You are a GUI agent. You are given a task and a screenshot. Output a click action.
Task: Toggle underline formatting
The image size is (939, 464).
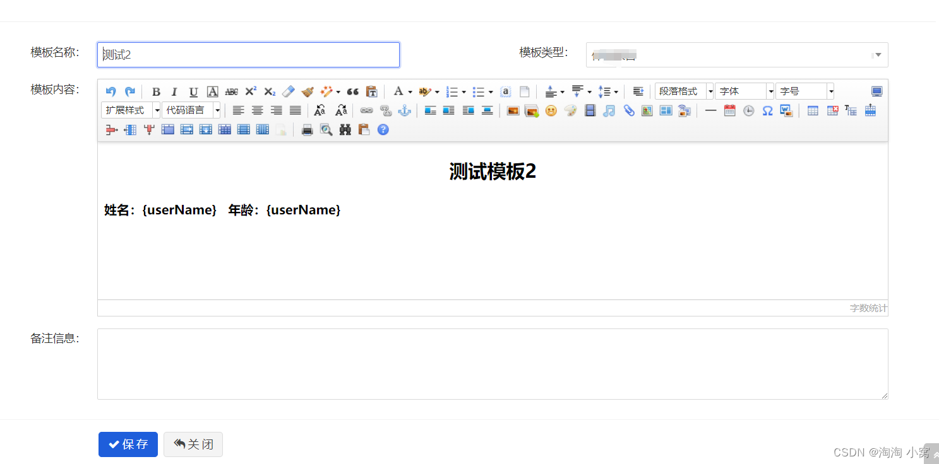(x=194, y=91)
